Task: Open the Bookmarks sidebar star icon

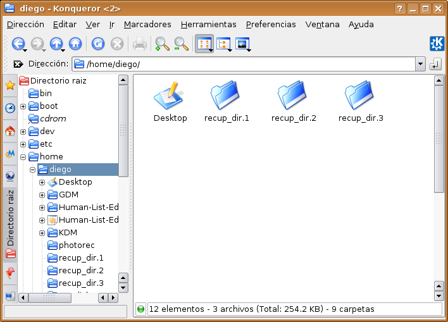Action: tap(10, 85)
